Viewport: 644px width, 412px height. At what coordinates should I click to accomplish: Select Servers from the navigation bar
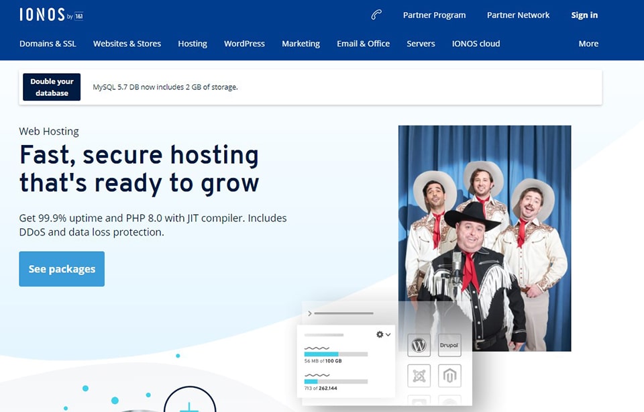coord(421,44)
